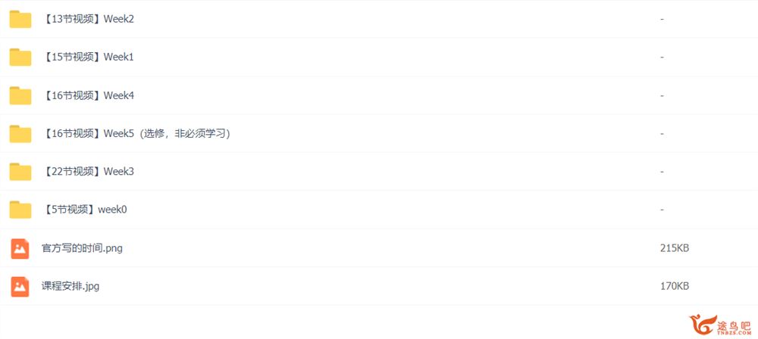Select the 【16节视频】Week4 folder name
Viewport: 758px width, 339px height.
pos(87,95)
